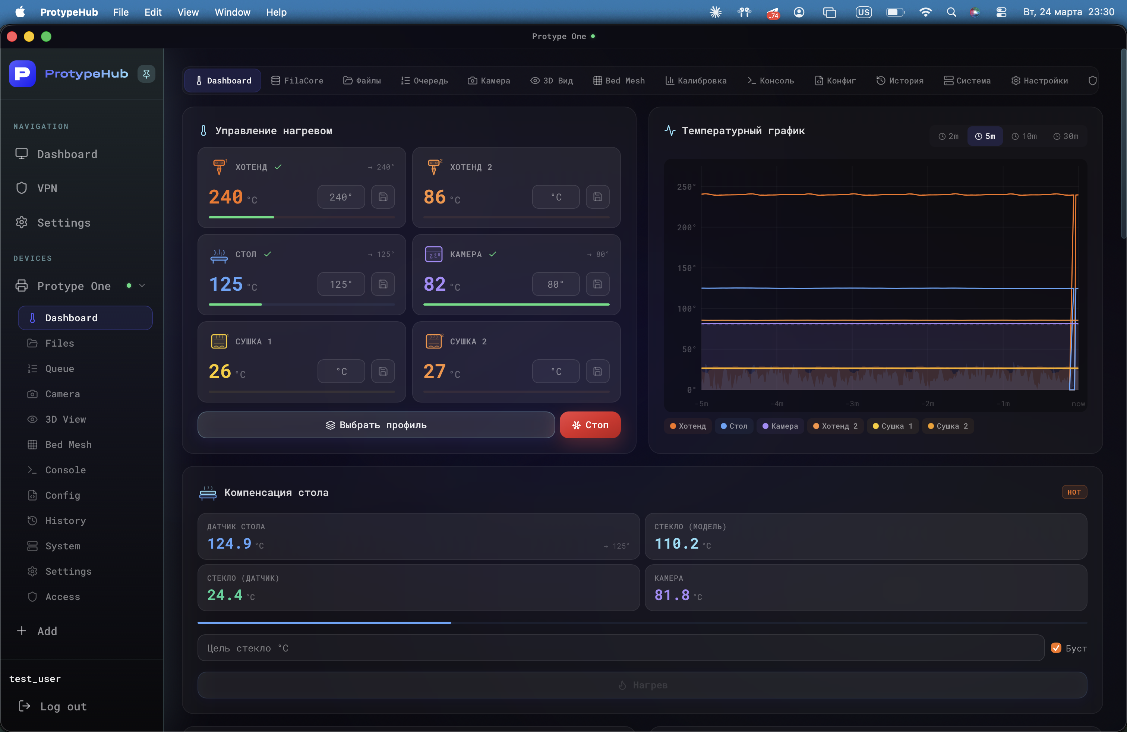Toggle Хотенд series in chart legend
1127x732 pixels.
688,426
